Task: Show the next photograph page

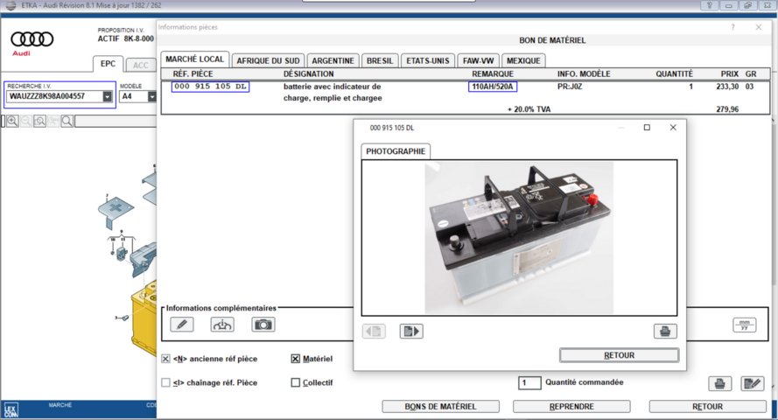Action: (411, 332)
